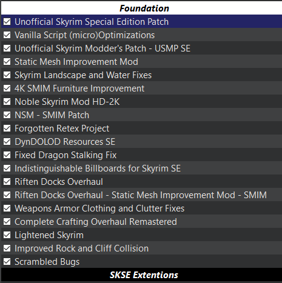Toggle 4K SMIM Furniture Improvement checkbox

tap(7, 88)
